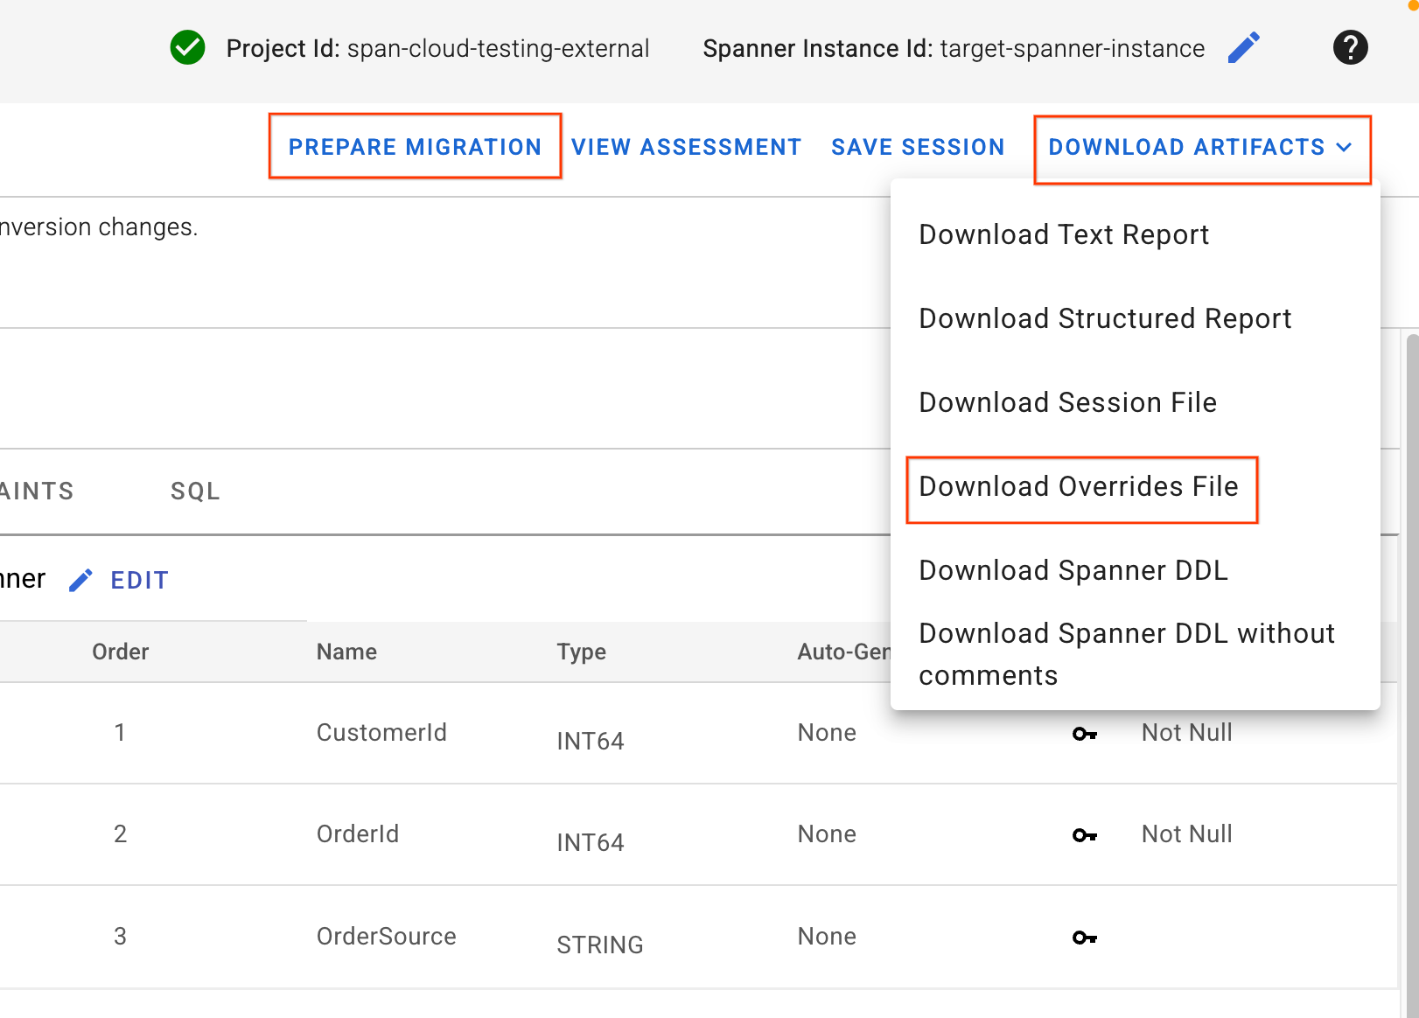The image size is (1419, 1018).
Task: Click the pencil icon next to EDIT
Action: click(80, 581)
